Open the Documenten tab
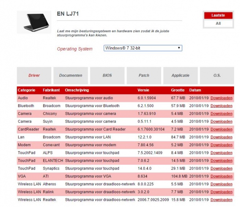The image size is (240, 207). [71, 76]
